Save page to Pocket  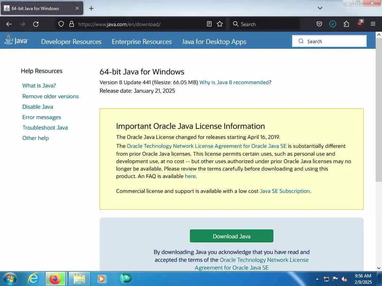tap(319, 24)
